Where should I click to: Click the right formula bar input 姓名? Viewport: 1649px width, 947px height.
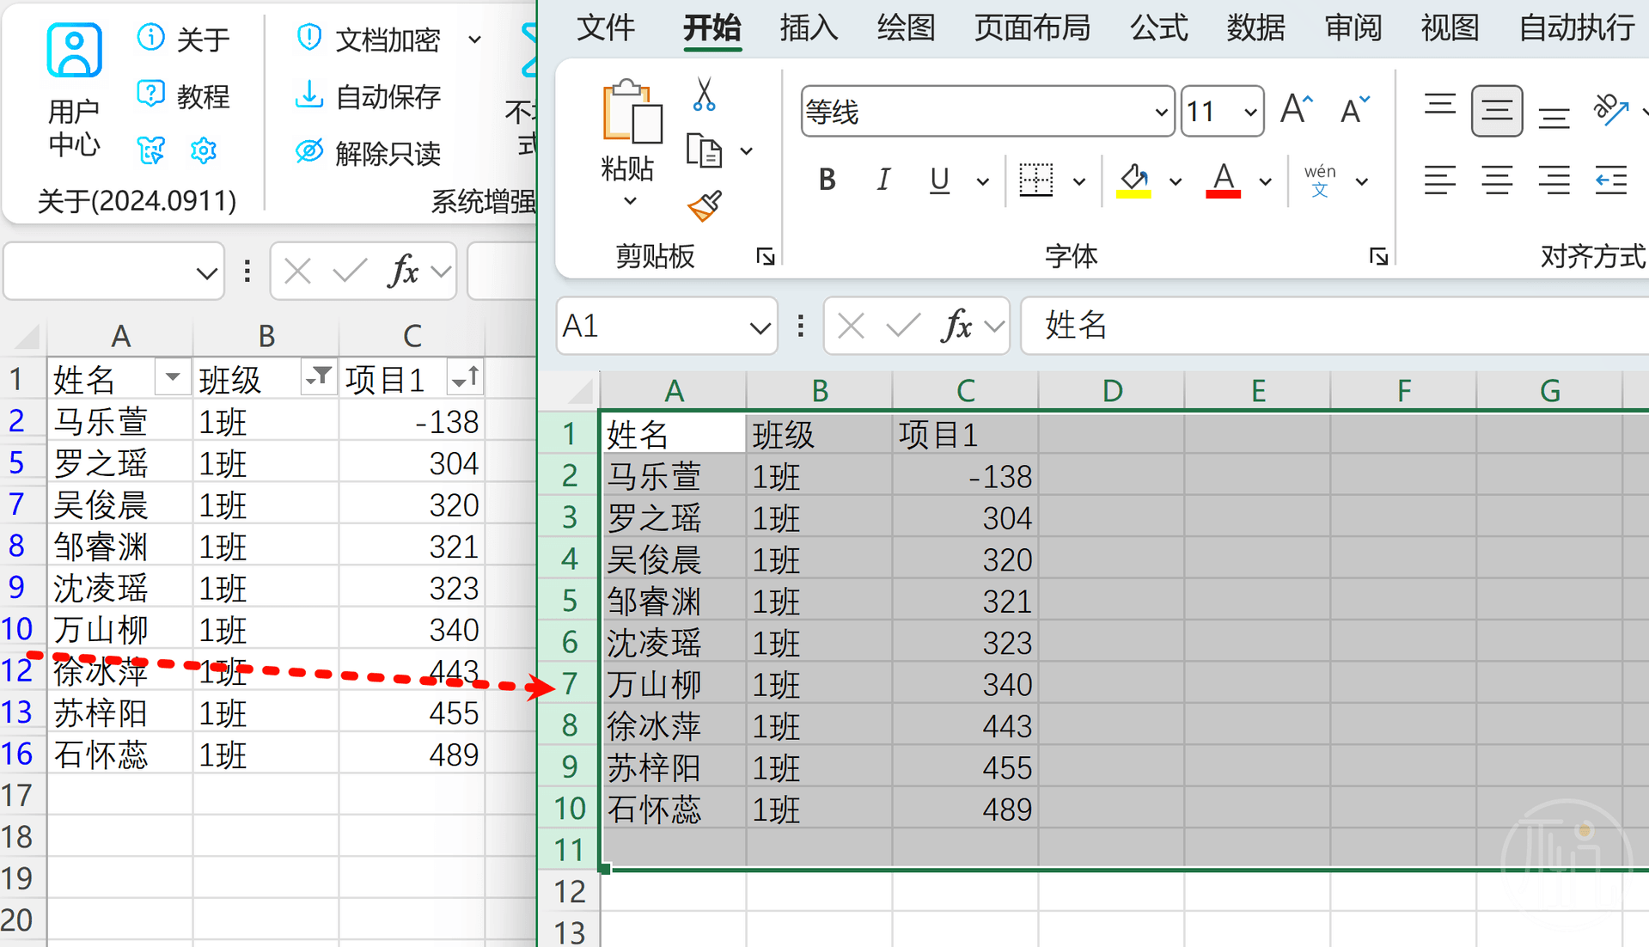tap(1334, 326)
